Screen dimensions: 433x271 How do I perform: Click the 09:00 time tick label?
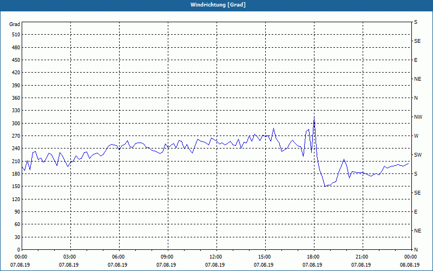coord(167,256)
